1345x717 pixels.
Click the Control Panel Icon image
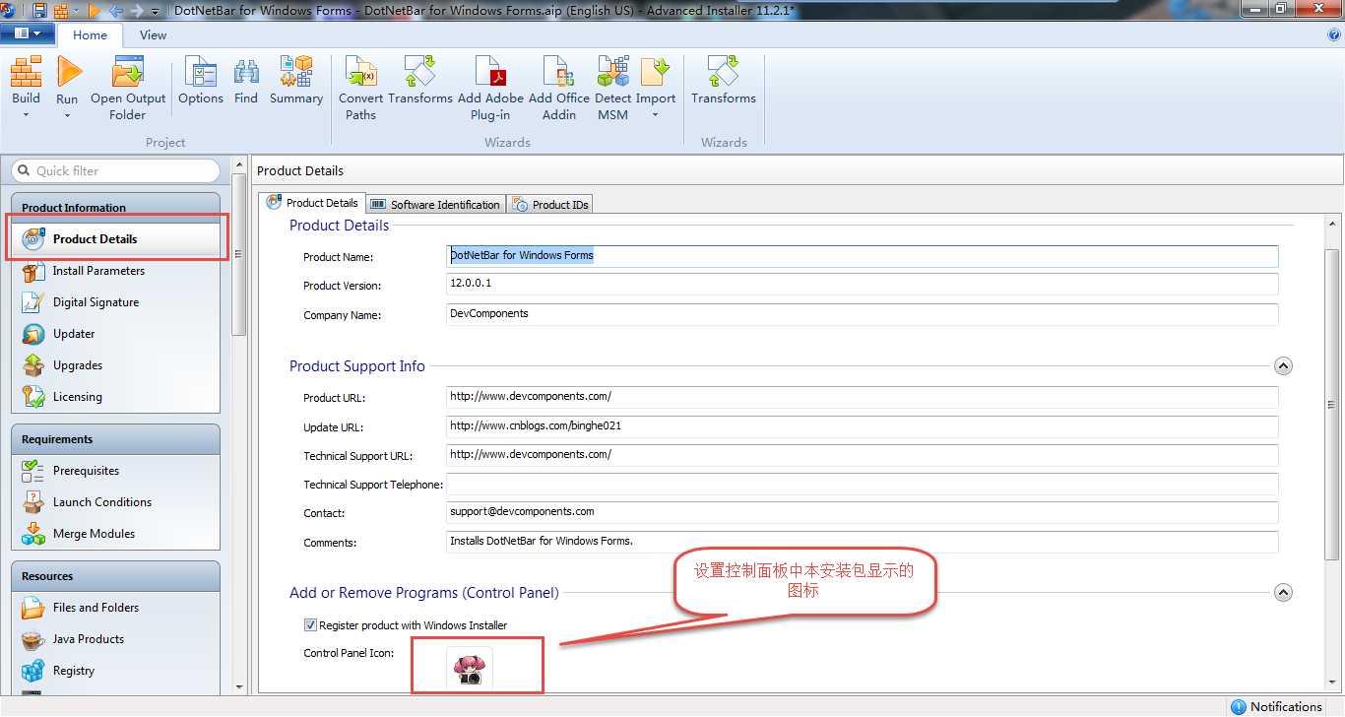point(470,670)
